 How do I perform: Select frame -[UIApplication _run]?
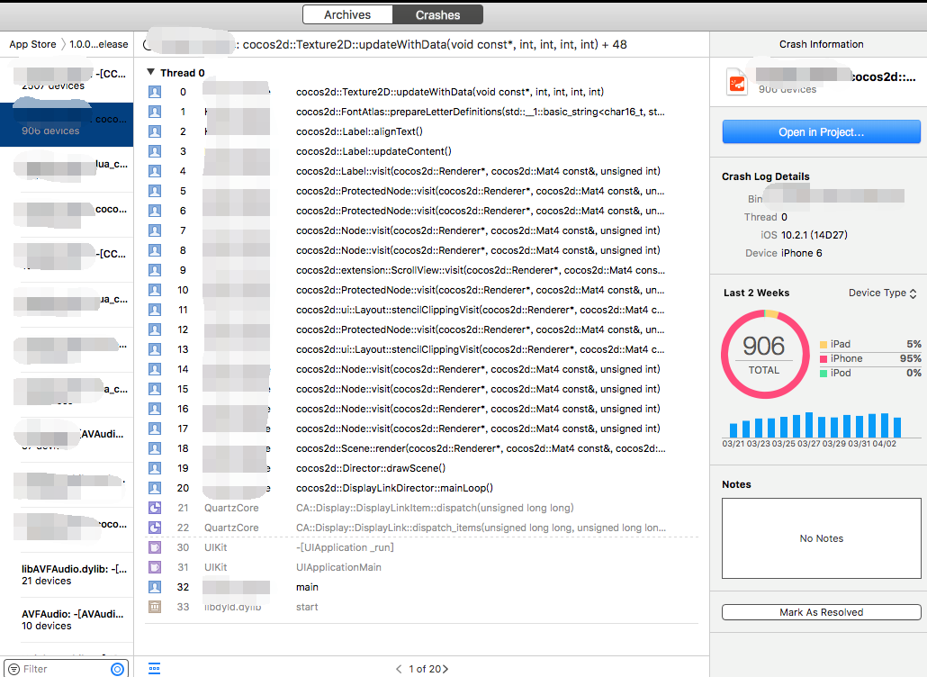coord(345,547)
